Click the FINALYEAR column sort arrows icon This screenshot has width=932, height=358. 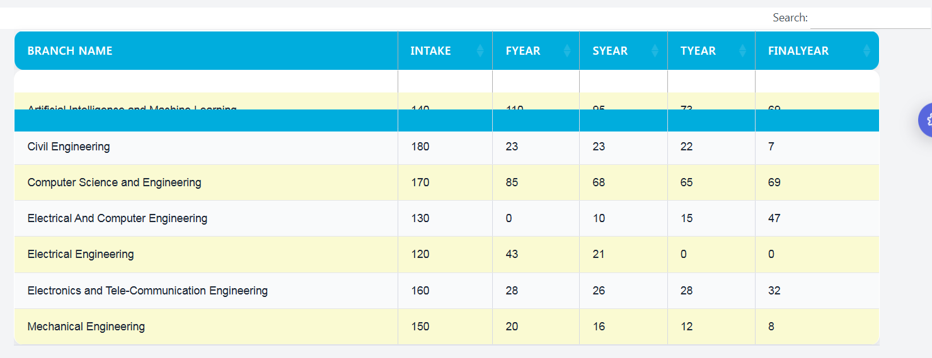click(x=866, y=51)
